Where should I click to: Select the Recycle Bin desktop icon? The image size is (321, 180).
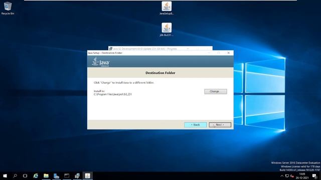pos(8,8)
